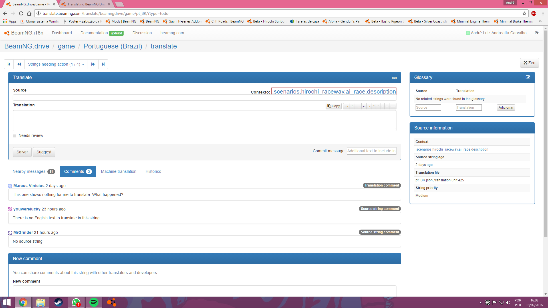Click the page vertical scrollbar
This screenshot has width=548, height=308.
pos(545,134)
